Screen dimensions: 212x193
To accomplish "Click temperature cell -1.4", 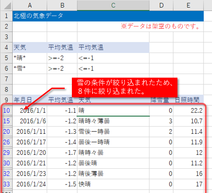I will pyautogui.click(x=62, y=142).
